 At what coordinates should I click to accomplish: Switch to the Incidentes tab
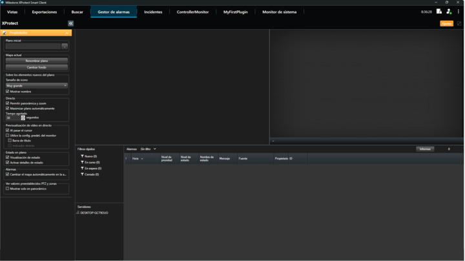click(x=153, y=12)
